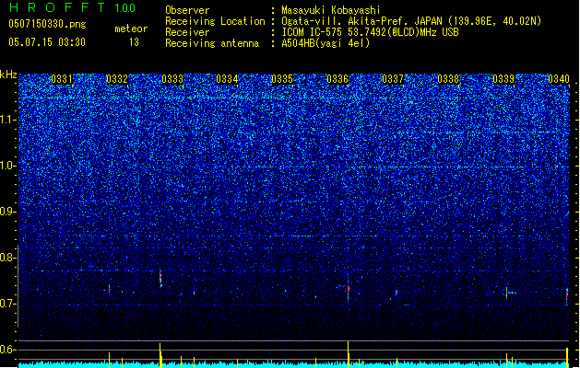The height and width of the screenshot is (368, 580).
Task: Click the 0335 time marker
Action: pos(282,79)
